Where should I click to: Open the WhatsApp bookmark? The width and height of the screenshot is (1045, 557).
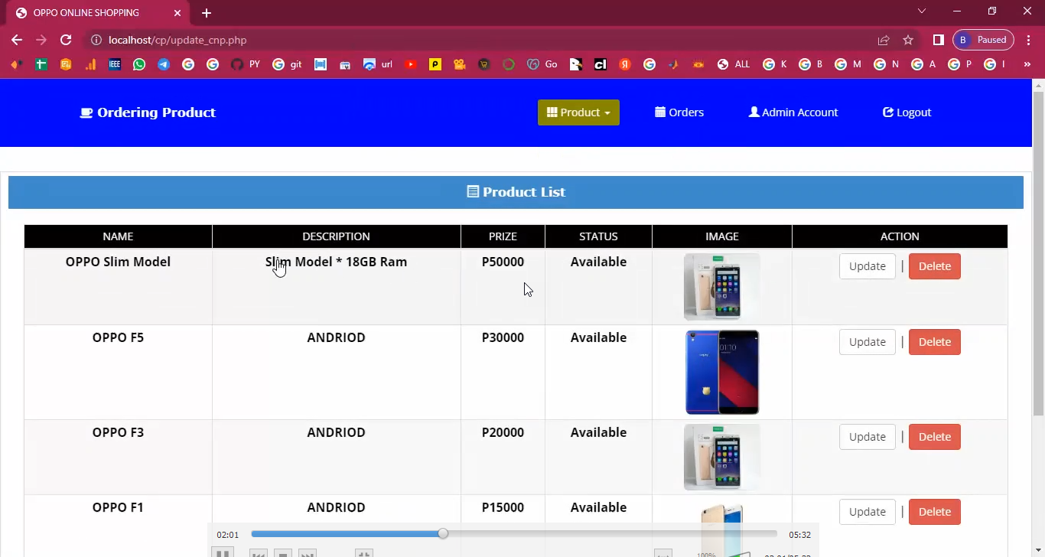click(139, 65)
